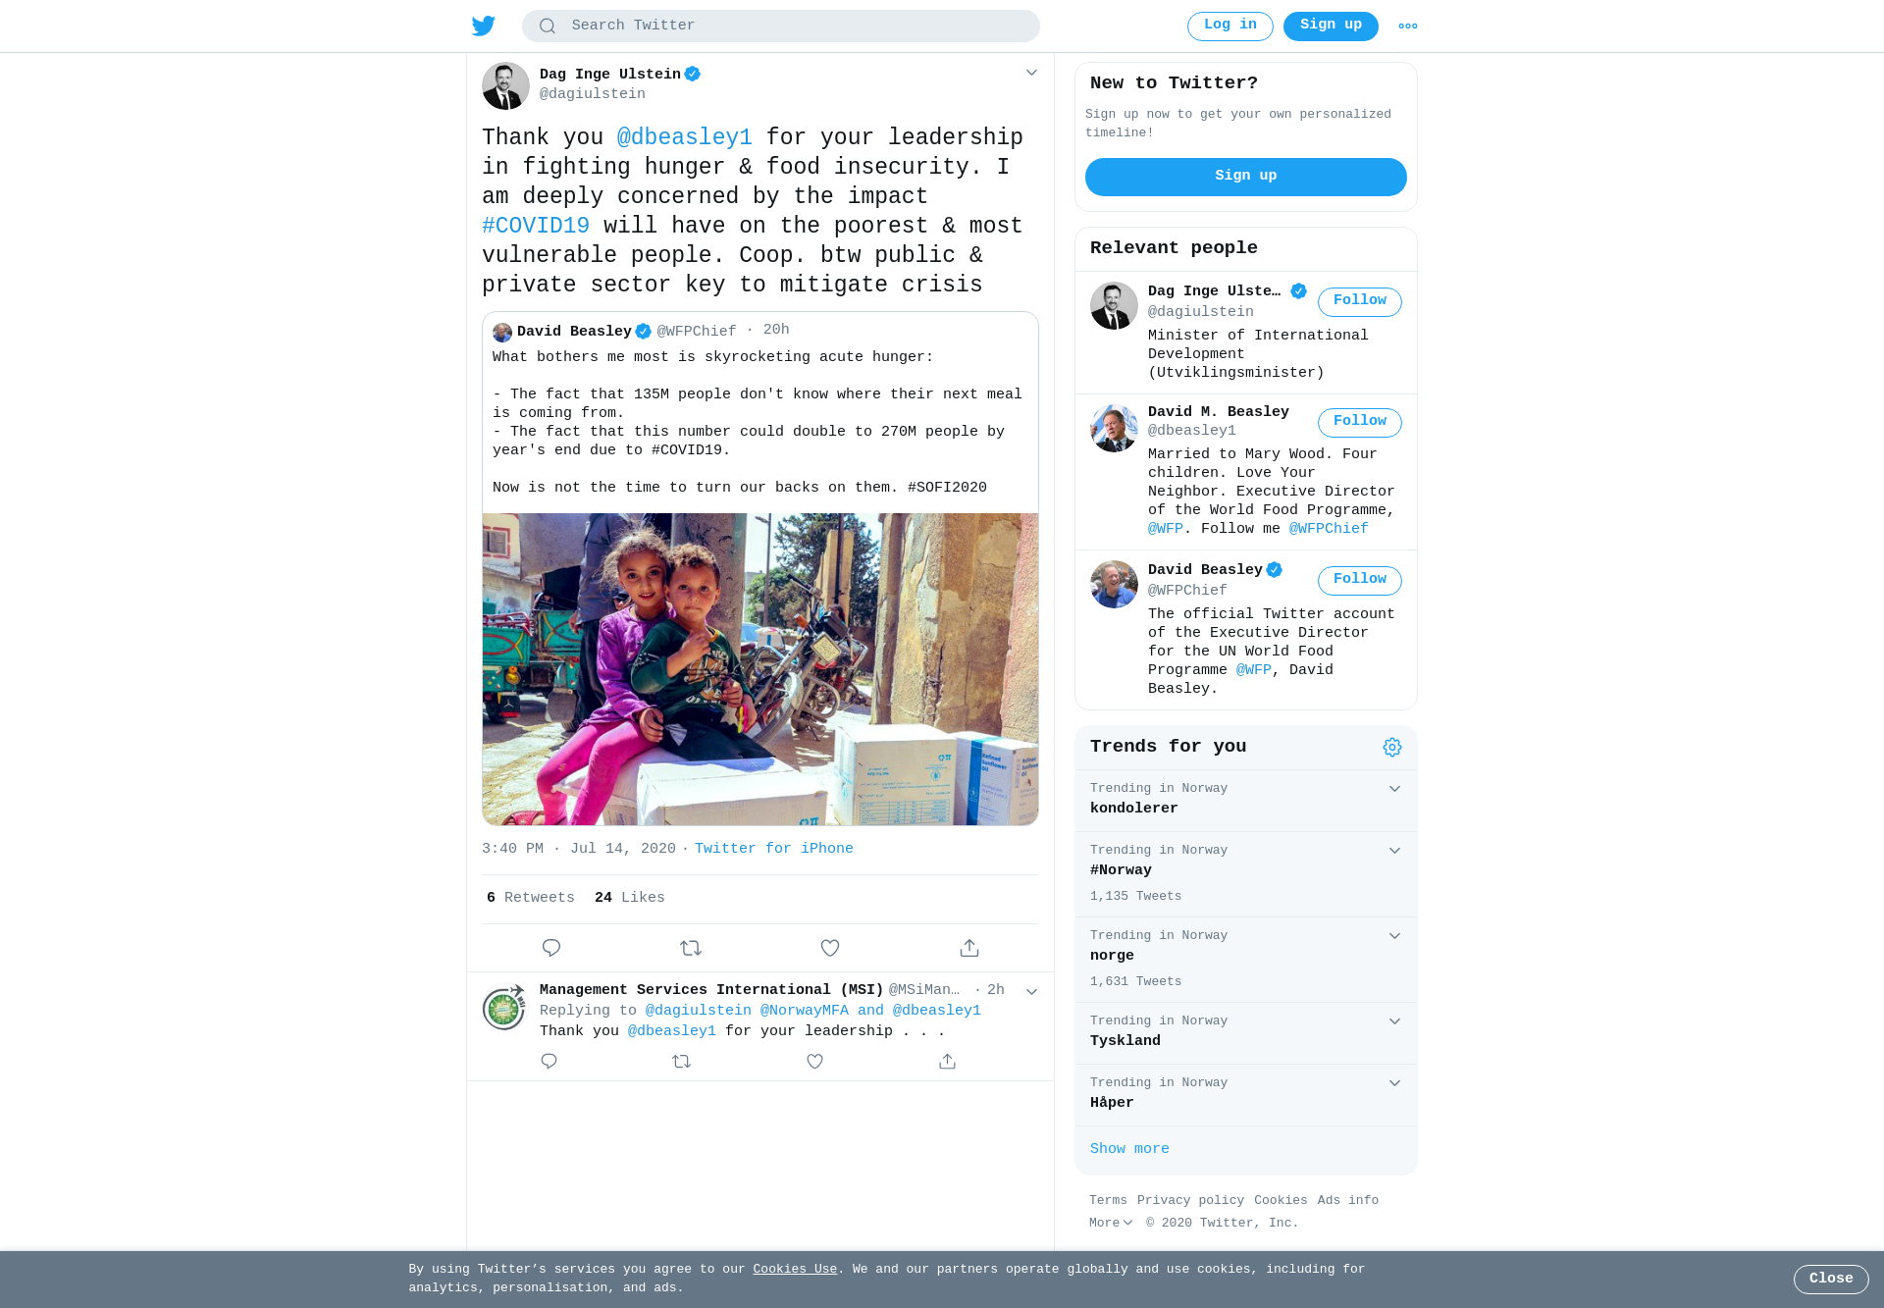Image resolution: width=1884 pixels, height=1308 pixels.
Task: Reply to Dag Inge Ulstein's tweet
Action: (551, 948)
